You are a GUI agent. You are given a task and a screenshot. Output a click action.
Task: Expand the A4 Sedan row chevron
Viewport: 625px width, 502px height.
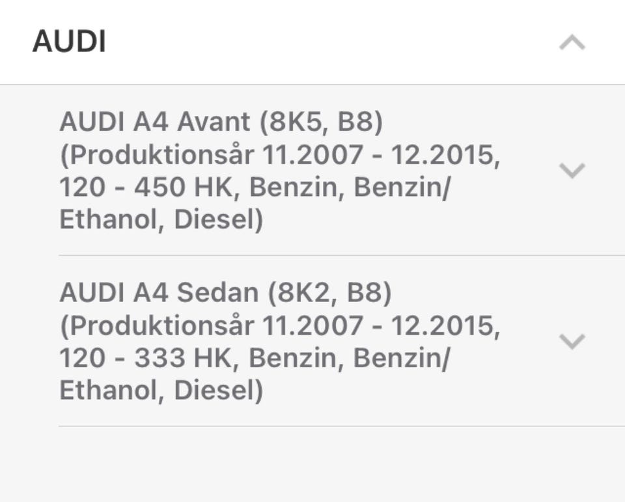[572, 341]
